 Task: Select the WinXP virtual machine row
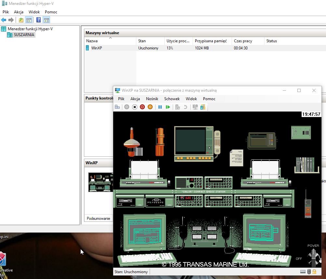click(x=205, y=48)
